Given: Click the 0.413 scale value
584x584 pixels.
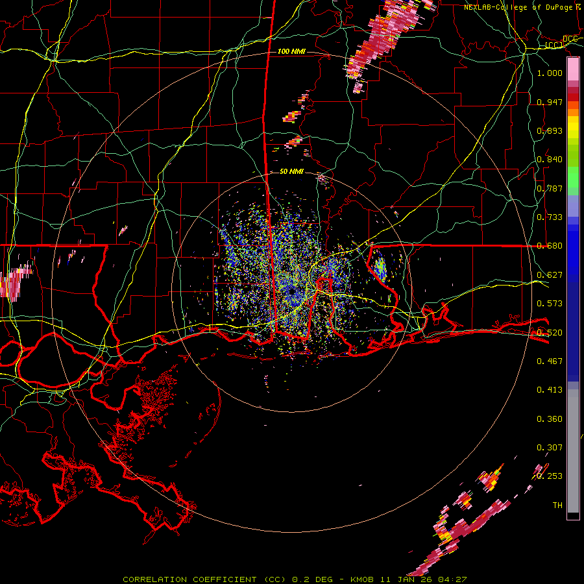Looking at the screenshot, I should click(550, 390).
